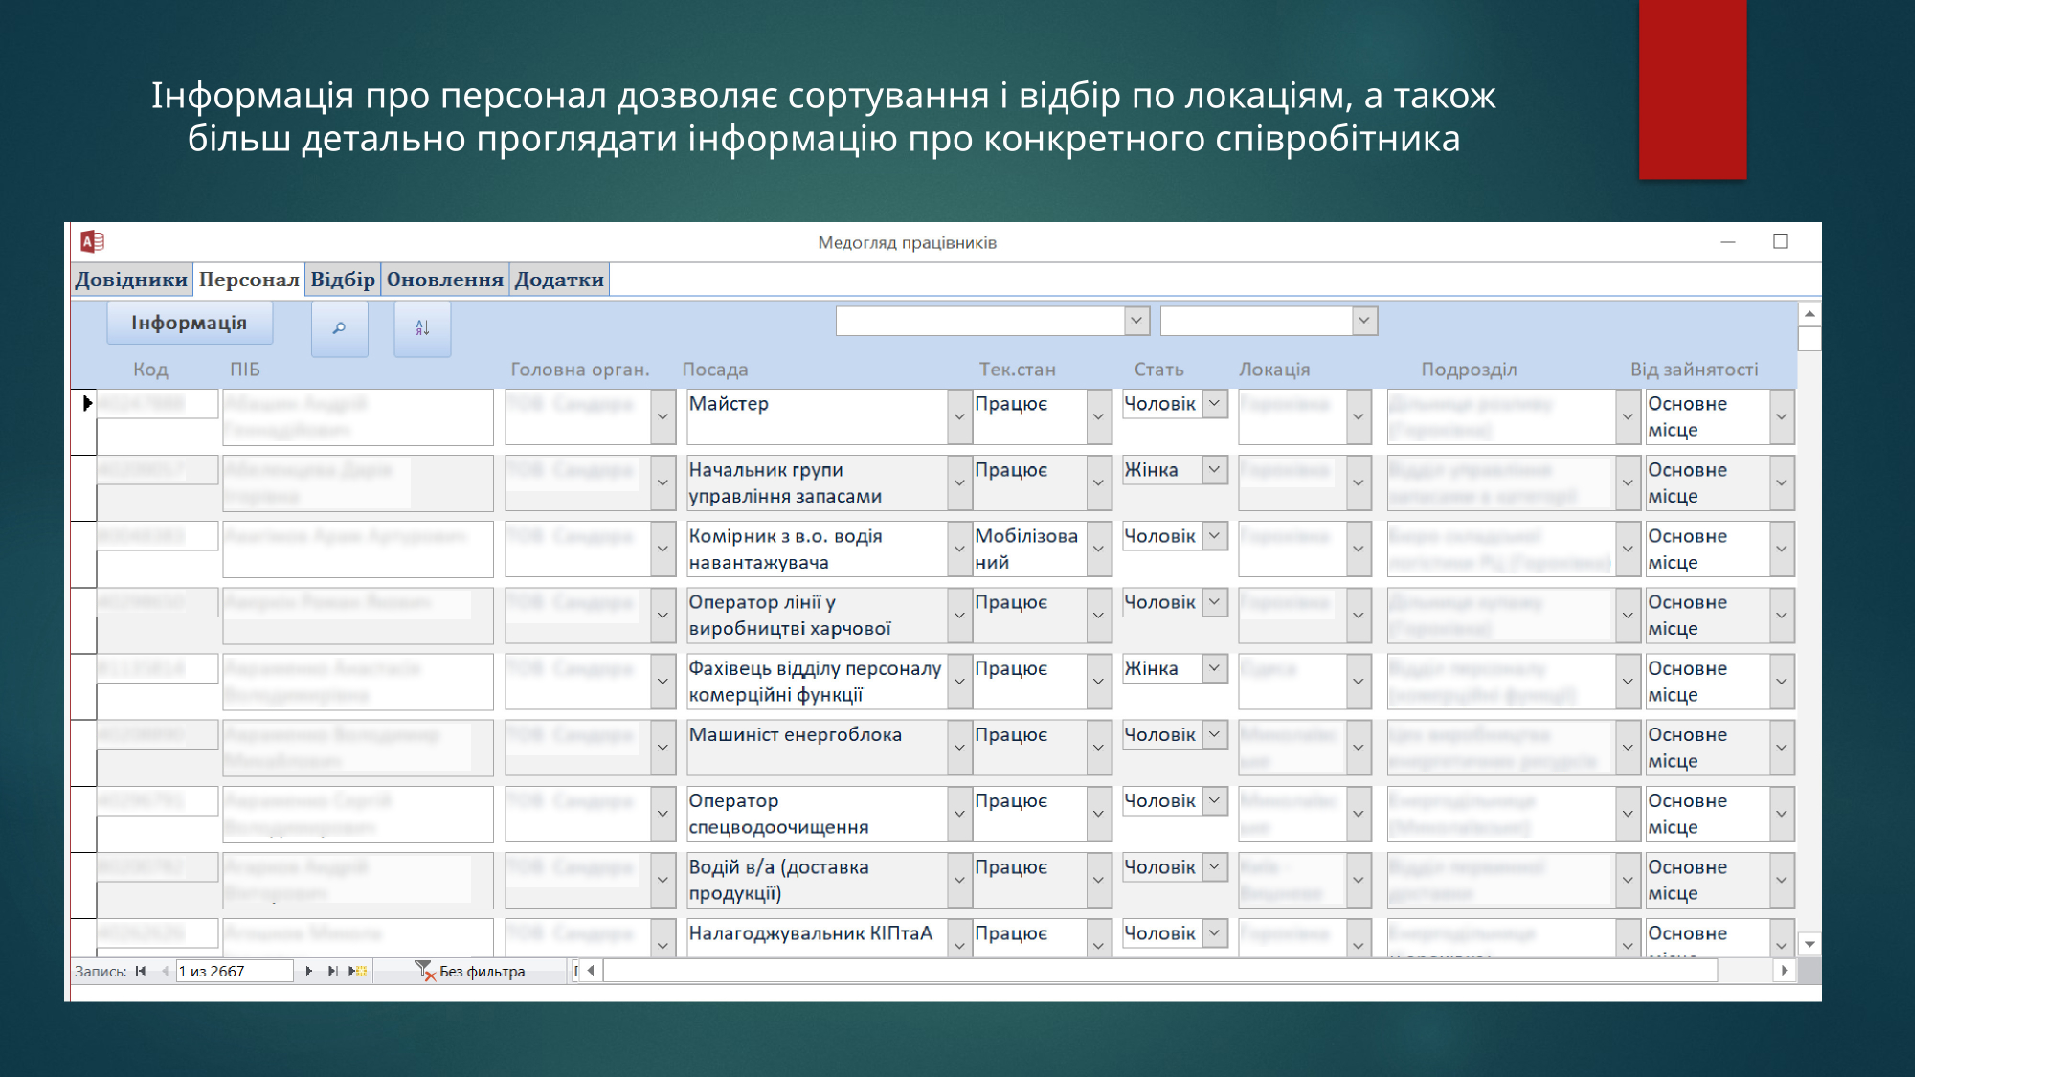Click 'Працює' status in Оператор лінії row
The height and width of the screenshot is (1077, 2067).
tap(1030, 615)
